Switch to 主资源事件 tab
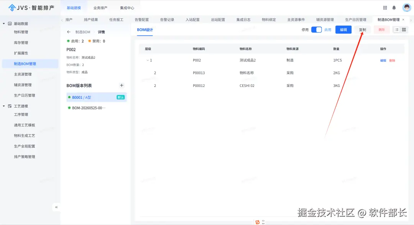 (x=296, y=20)
